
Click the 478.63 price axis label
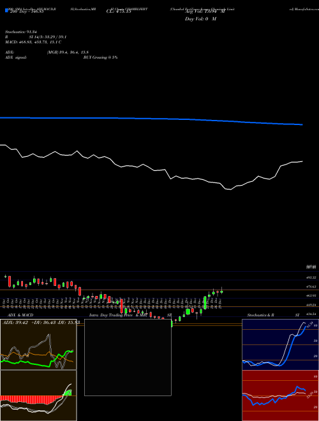tap(311, 287)
